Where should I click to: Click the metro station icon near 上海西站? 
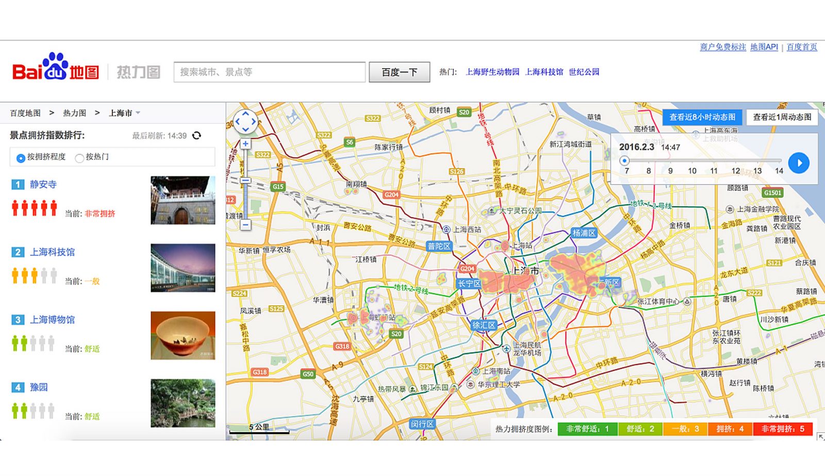(448, 228)
